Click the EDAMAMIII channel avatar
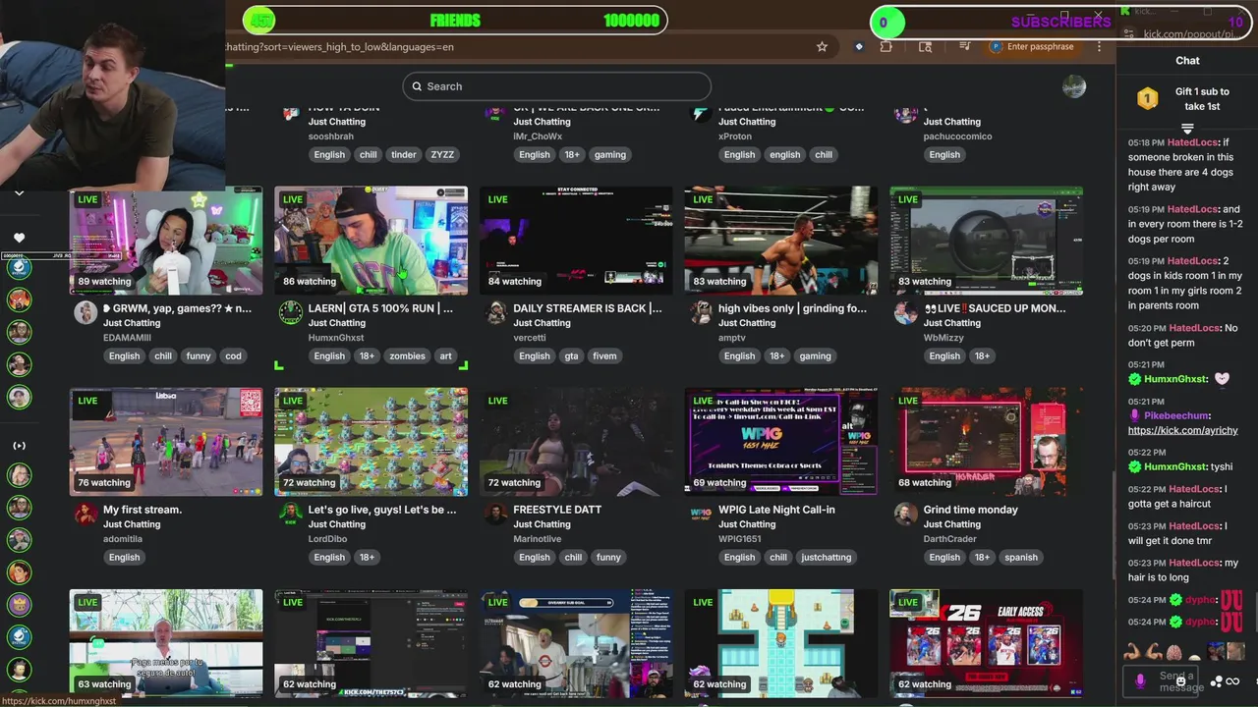This screenshot has height=707, width=1258. coord(86,312)
